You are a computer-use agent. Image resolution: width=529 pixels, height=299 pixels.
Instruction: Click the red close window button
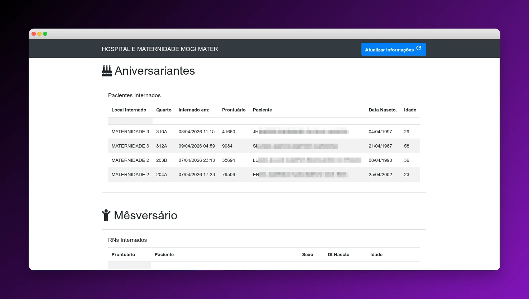(x=34, y=34)
